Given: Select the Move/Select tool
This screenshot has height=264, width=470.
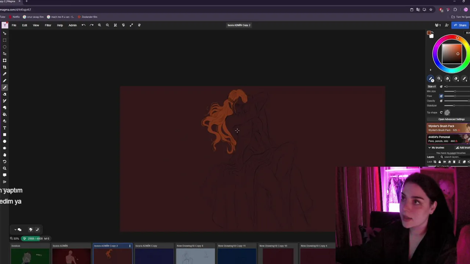Looking at the screenshot, I should pos(5,33).
